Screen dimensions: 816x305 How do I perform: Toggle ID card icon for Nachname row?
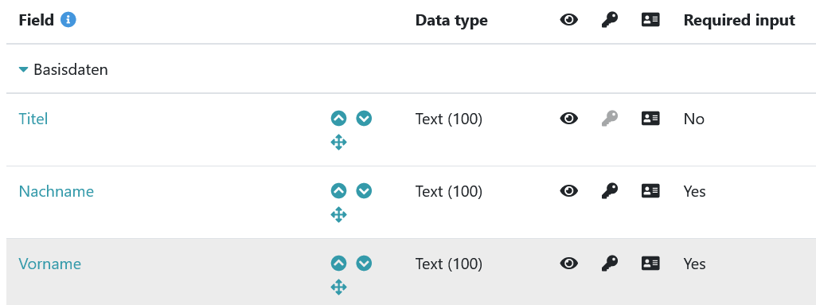coord(650,191)
